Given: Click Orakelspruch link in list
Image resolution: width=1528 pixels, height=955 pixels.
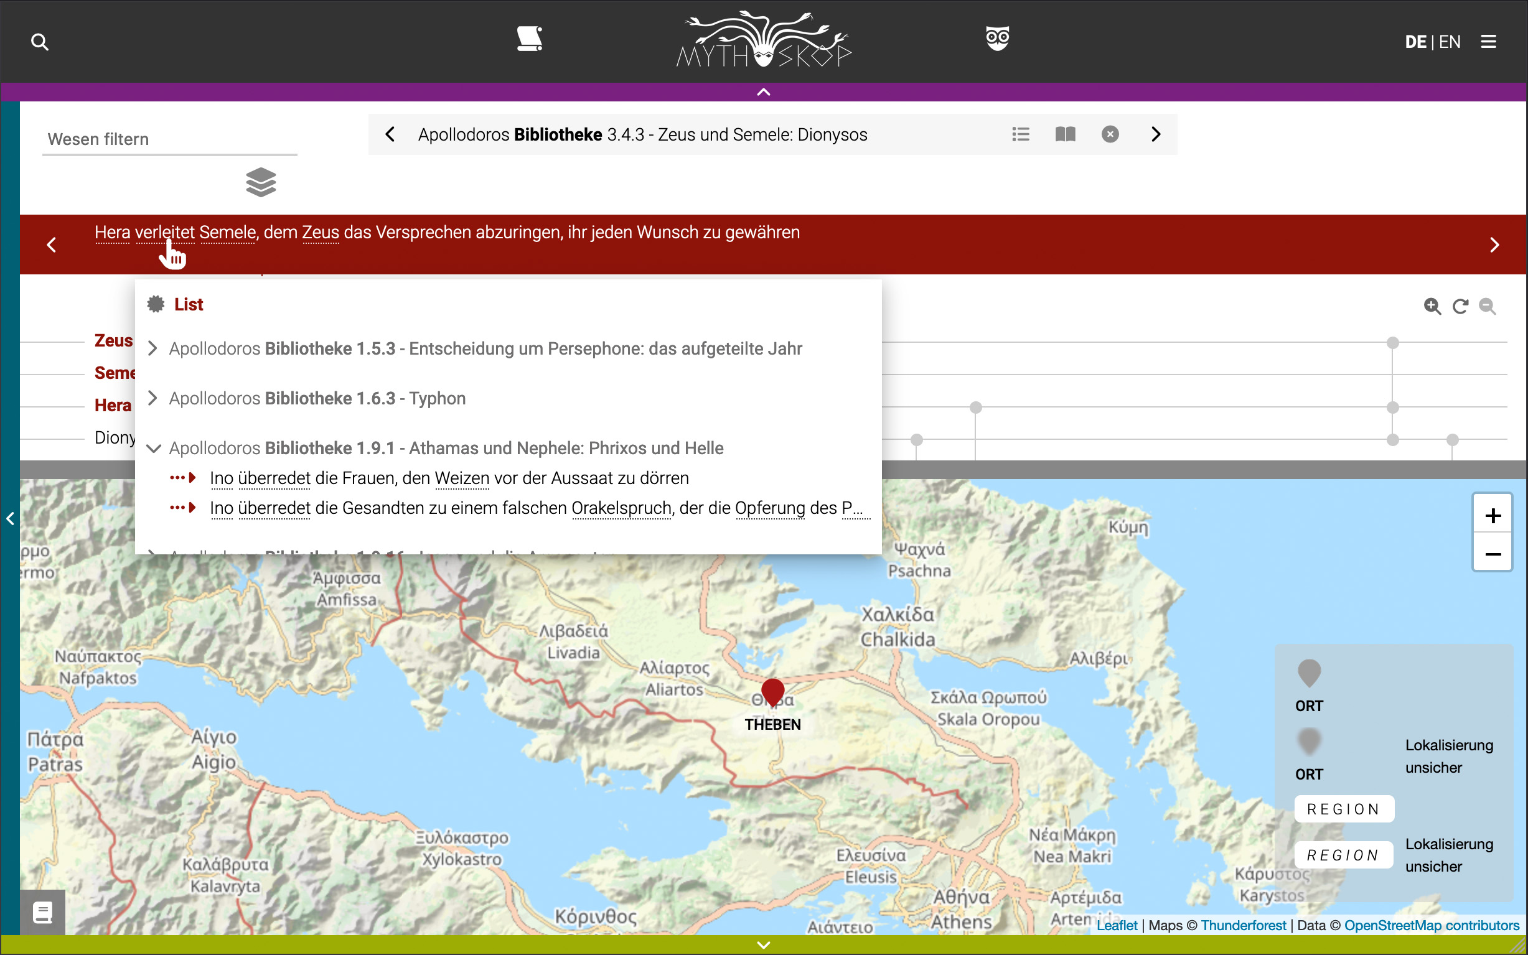Looking at the screenshot, I should pyautogui.click(x=621, y=508).
